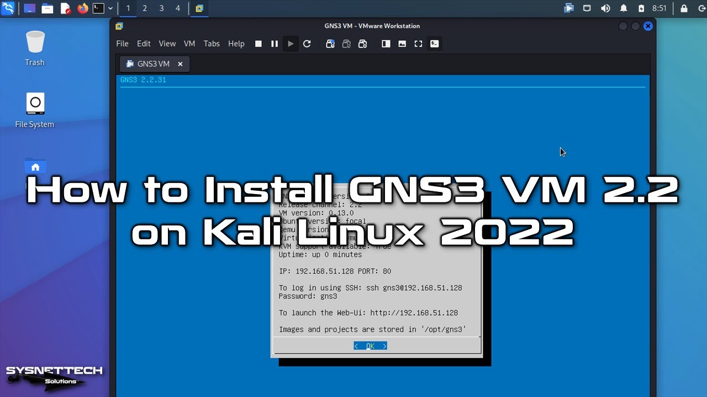Toggle the console view button

pos(435,44)
